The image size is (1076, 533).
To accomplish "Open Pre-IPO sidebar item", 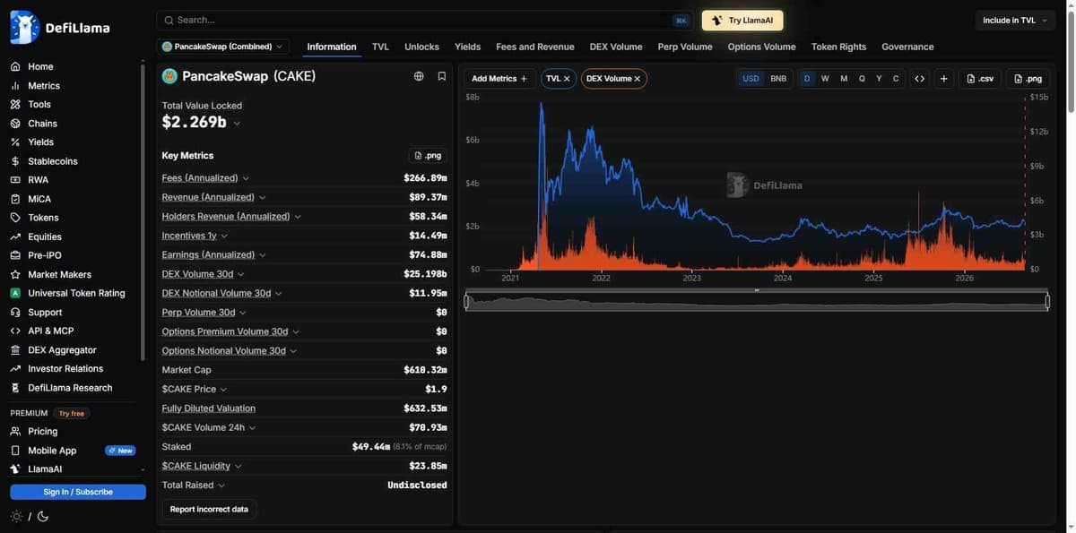I will [x=45, y=256].
